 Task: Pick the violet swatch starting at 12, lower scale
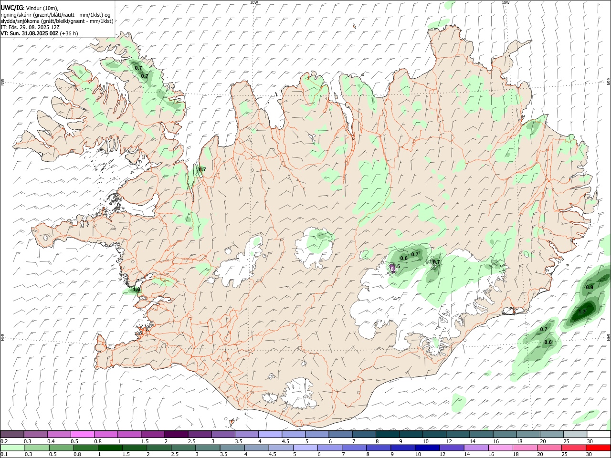[452, 448]
